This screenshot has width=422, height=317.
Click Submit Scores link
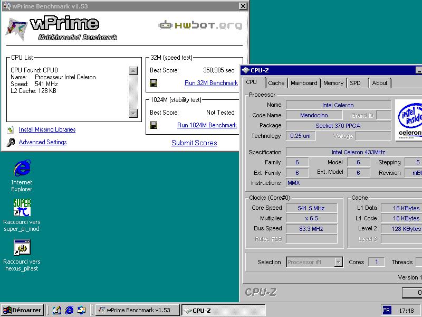click(194, 143)
